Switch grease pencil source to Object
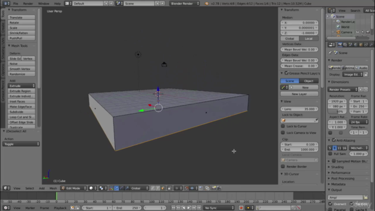The height and width of the screenshot is (211, 375). pyautogui.click(x=309, y=81)
